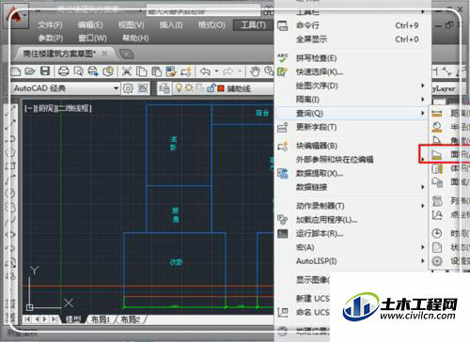Viewport: 470px width, 342px height.
Task: Click the Pan hand icon
Action: [x=255, y=71]
